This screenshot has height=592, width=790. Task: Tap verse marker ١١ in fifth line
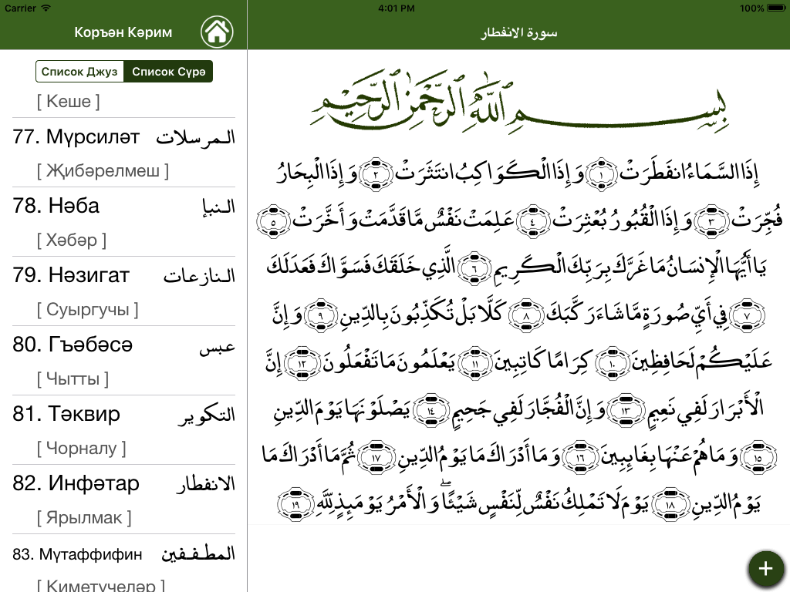(474, 362)
